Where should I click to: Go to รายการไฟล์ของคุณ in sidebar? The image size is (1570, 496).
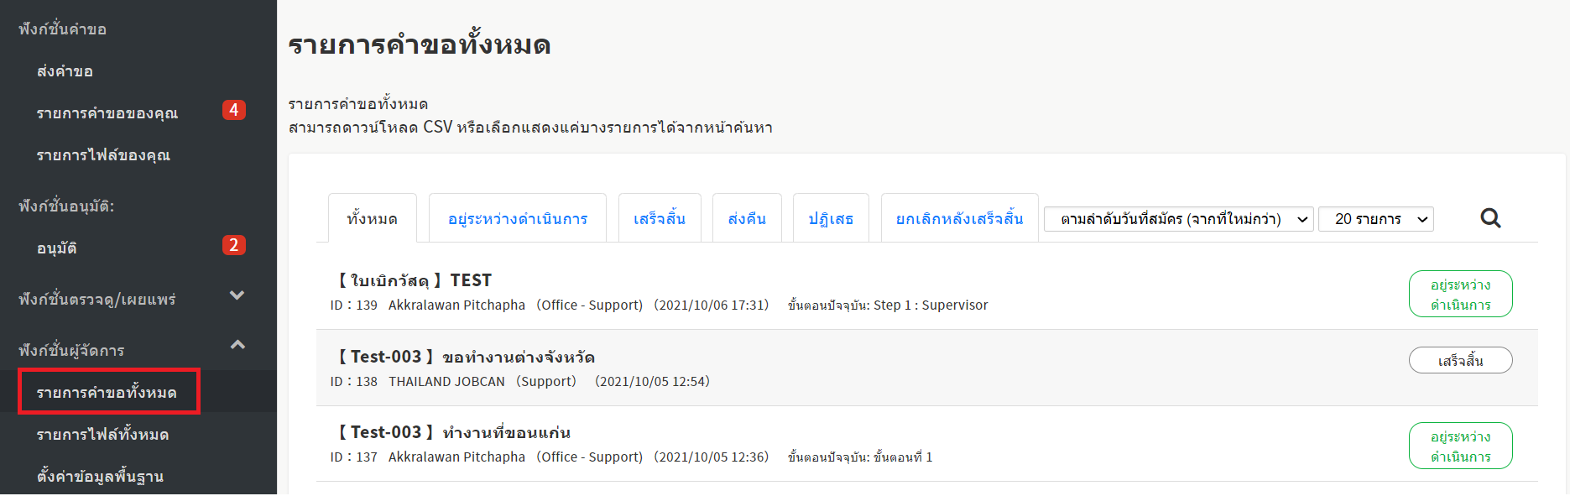click(x=103, y=155)
